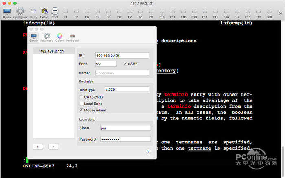
Task: Switch to the Advanced settings tab
Action: 46,37
